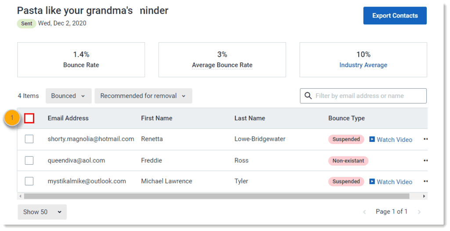Go to the previous page arrow
450x231 pixels.
[364, 212]
